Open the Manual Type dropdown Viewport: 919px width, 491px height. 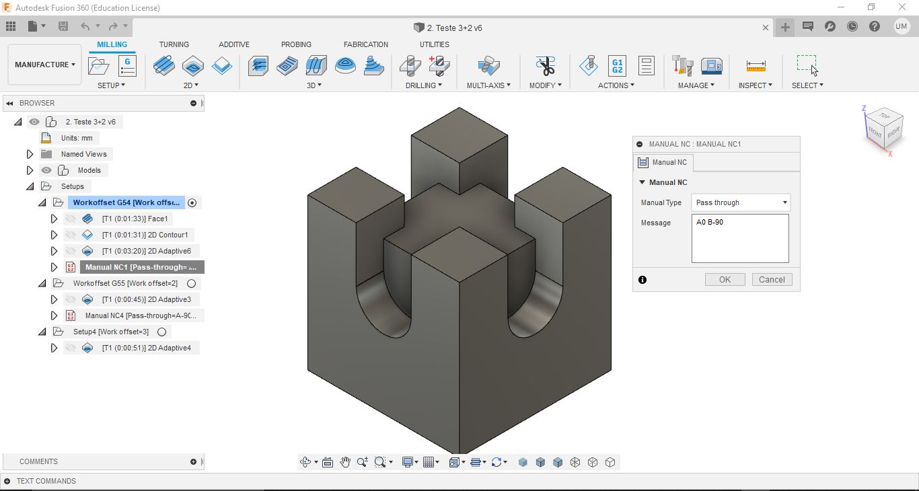(x=740, y=202)
